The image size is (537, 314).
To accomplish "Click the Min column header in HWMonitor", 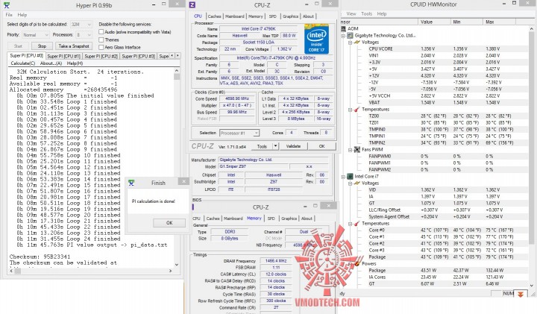I will pyautogui.click(x=466, y=22).
